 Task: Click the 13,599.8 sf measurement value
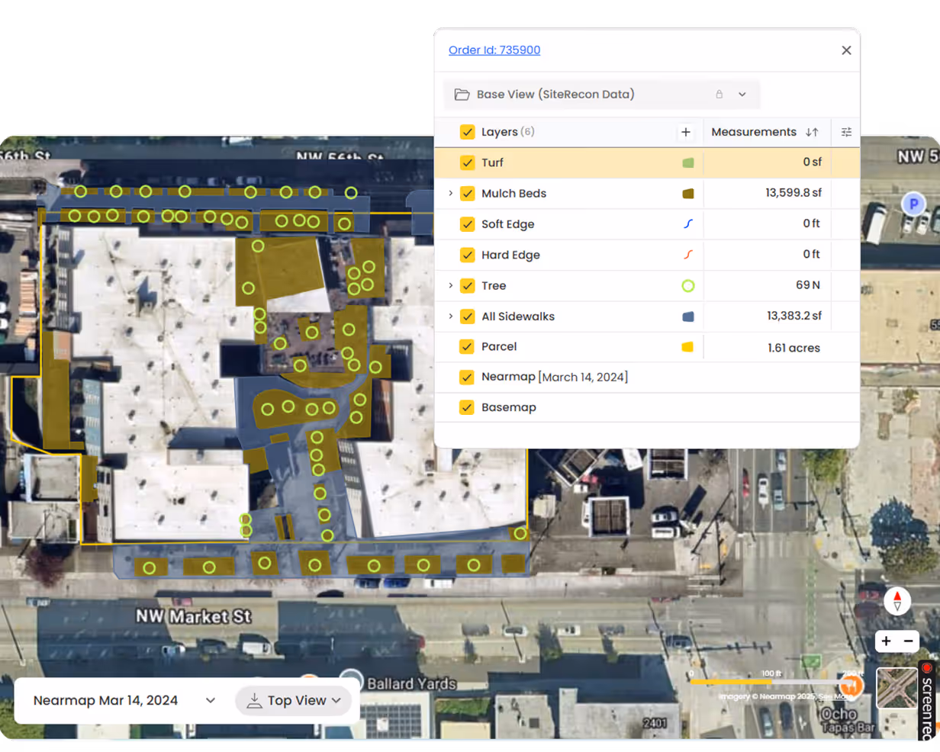pyautogui.click(x=794, y=193)
